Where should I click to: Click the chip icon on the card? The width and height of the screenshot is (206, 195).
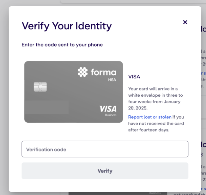click(40, 87)
